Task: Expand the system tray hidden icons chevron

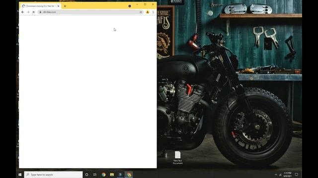Action: tap(276, 175)
